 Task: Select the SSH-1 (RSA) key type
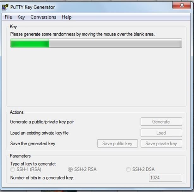coord(26,169)
